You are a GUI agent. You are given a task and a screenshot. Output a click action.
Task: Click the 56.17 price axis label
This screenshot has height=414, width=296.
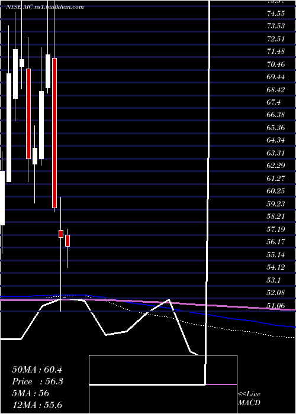pos(276,242)
